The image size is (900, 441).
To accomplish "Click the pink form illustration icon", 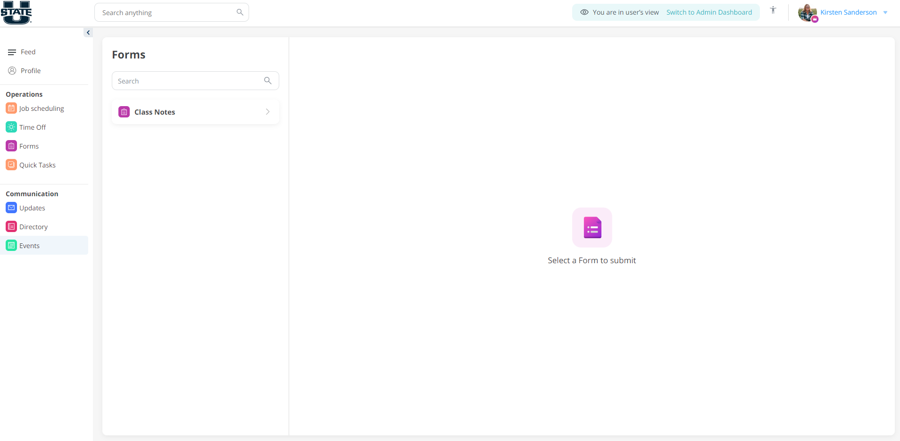I will coord(592,227).
